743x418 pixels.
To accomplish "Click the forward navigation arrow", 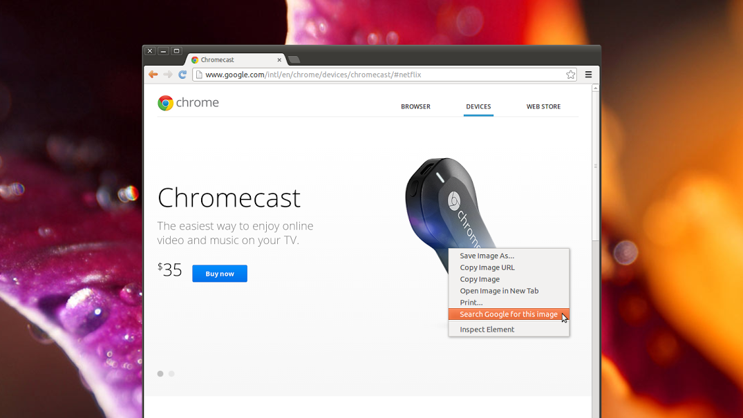I will click(x=167, y=74).
